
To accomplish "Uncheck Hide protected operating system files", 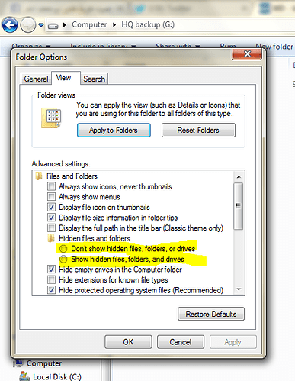I will tap(51, 290).
